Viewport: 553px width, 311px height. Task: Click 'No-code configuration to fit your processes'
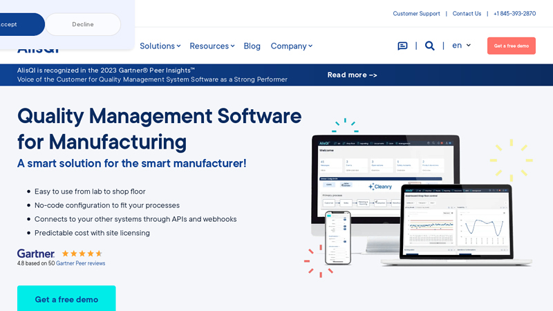[107, 205]
